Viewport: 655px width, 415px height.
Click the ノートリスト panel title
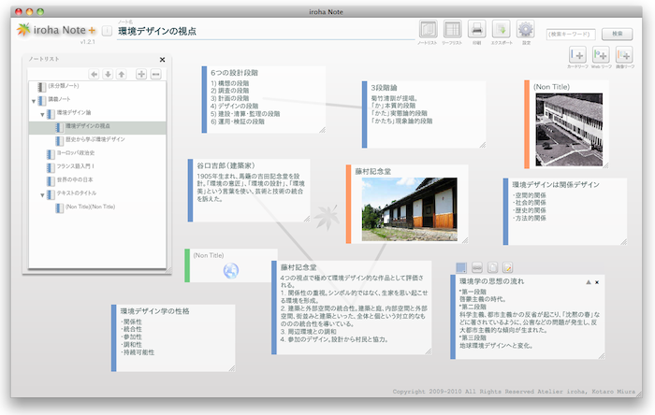click(44, 59)
